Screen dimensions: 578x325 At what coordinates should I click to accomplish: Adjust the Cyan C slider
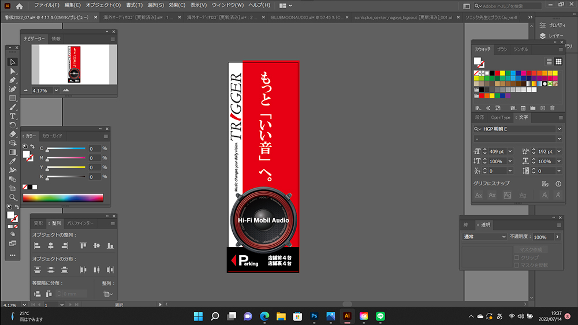coord(66,148)
